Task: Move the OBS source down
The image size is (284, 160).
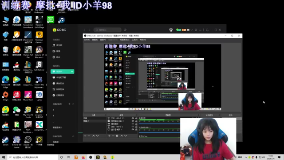Action: [x=126, y=136]
